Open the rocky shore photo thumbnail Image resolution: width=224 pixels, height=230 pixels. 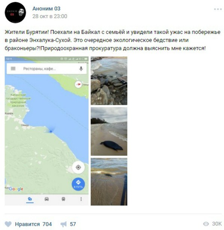click(x=109, y=81)
